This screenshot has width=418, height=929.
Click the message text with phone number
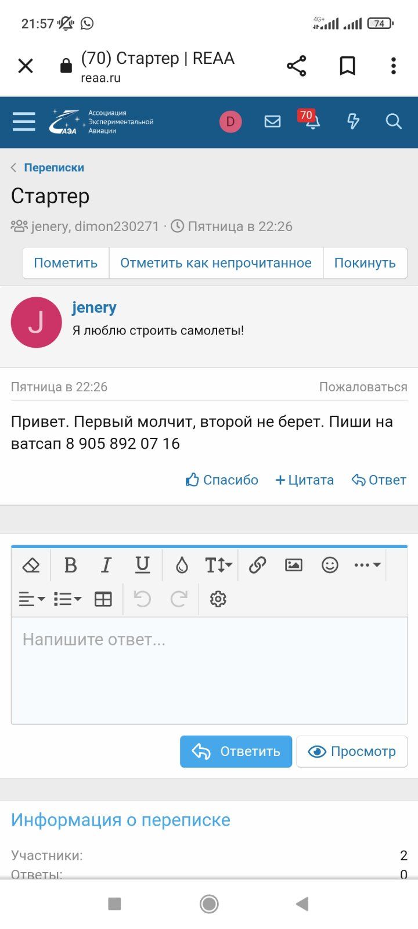(202, 433)
